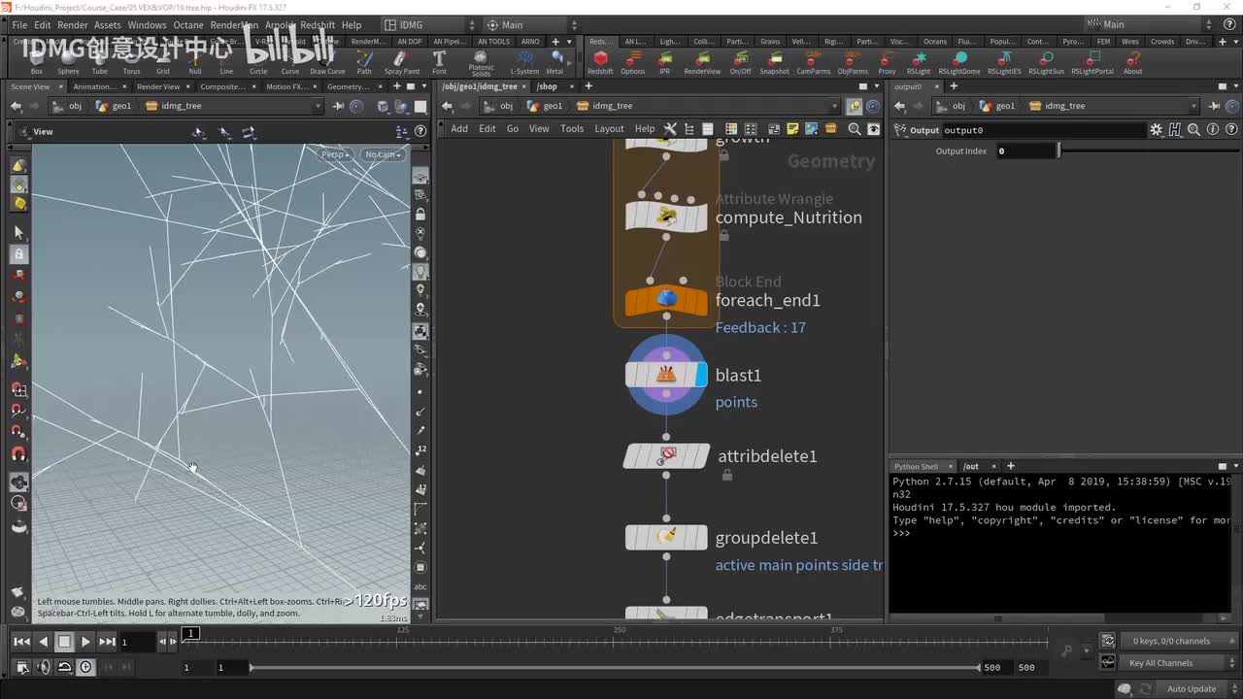
Task: Click the RSLightDome shelf tool
Action: (958, 60)
